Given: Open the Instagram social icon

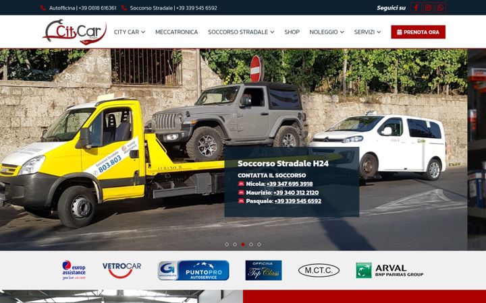Looking at the screenshot, I should click(x=428, y=7).
